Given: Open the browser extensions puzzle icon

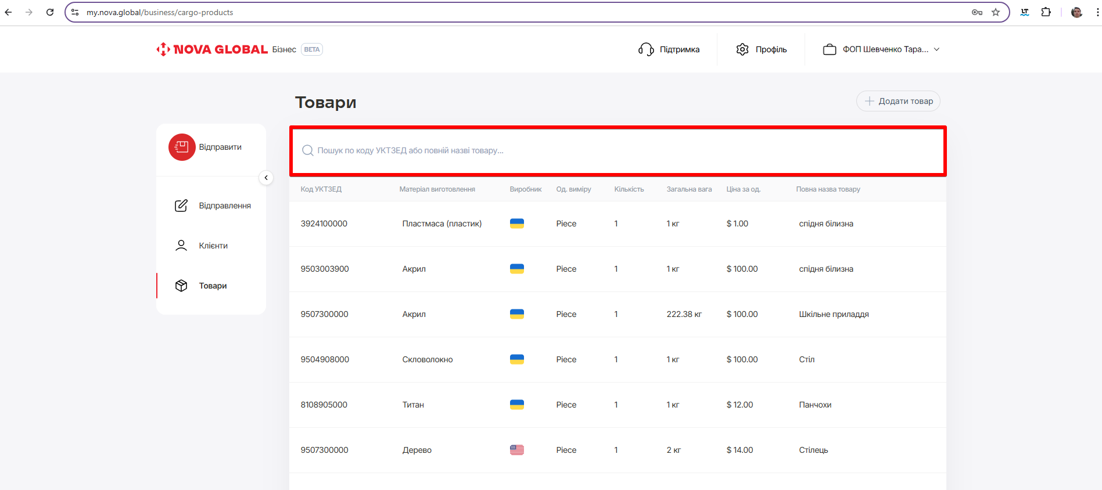Looking at the screenshot, I should pyautogui.click(x=1046, y=12).
